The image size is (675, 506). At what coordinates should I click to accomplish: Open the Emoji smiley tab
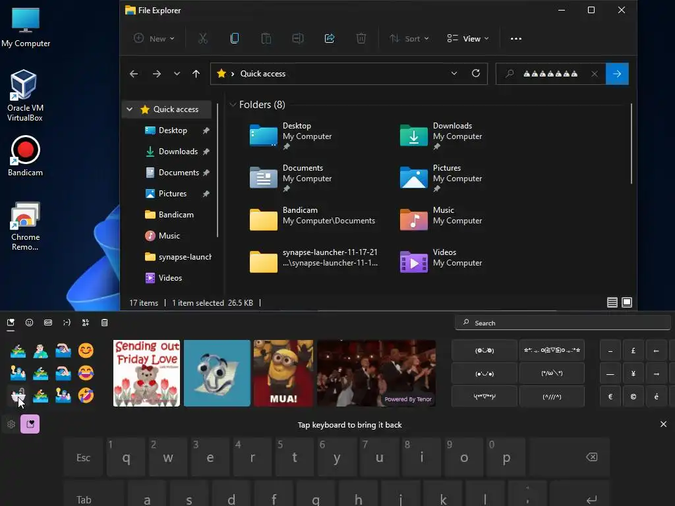[x=29, y=323]
